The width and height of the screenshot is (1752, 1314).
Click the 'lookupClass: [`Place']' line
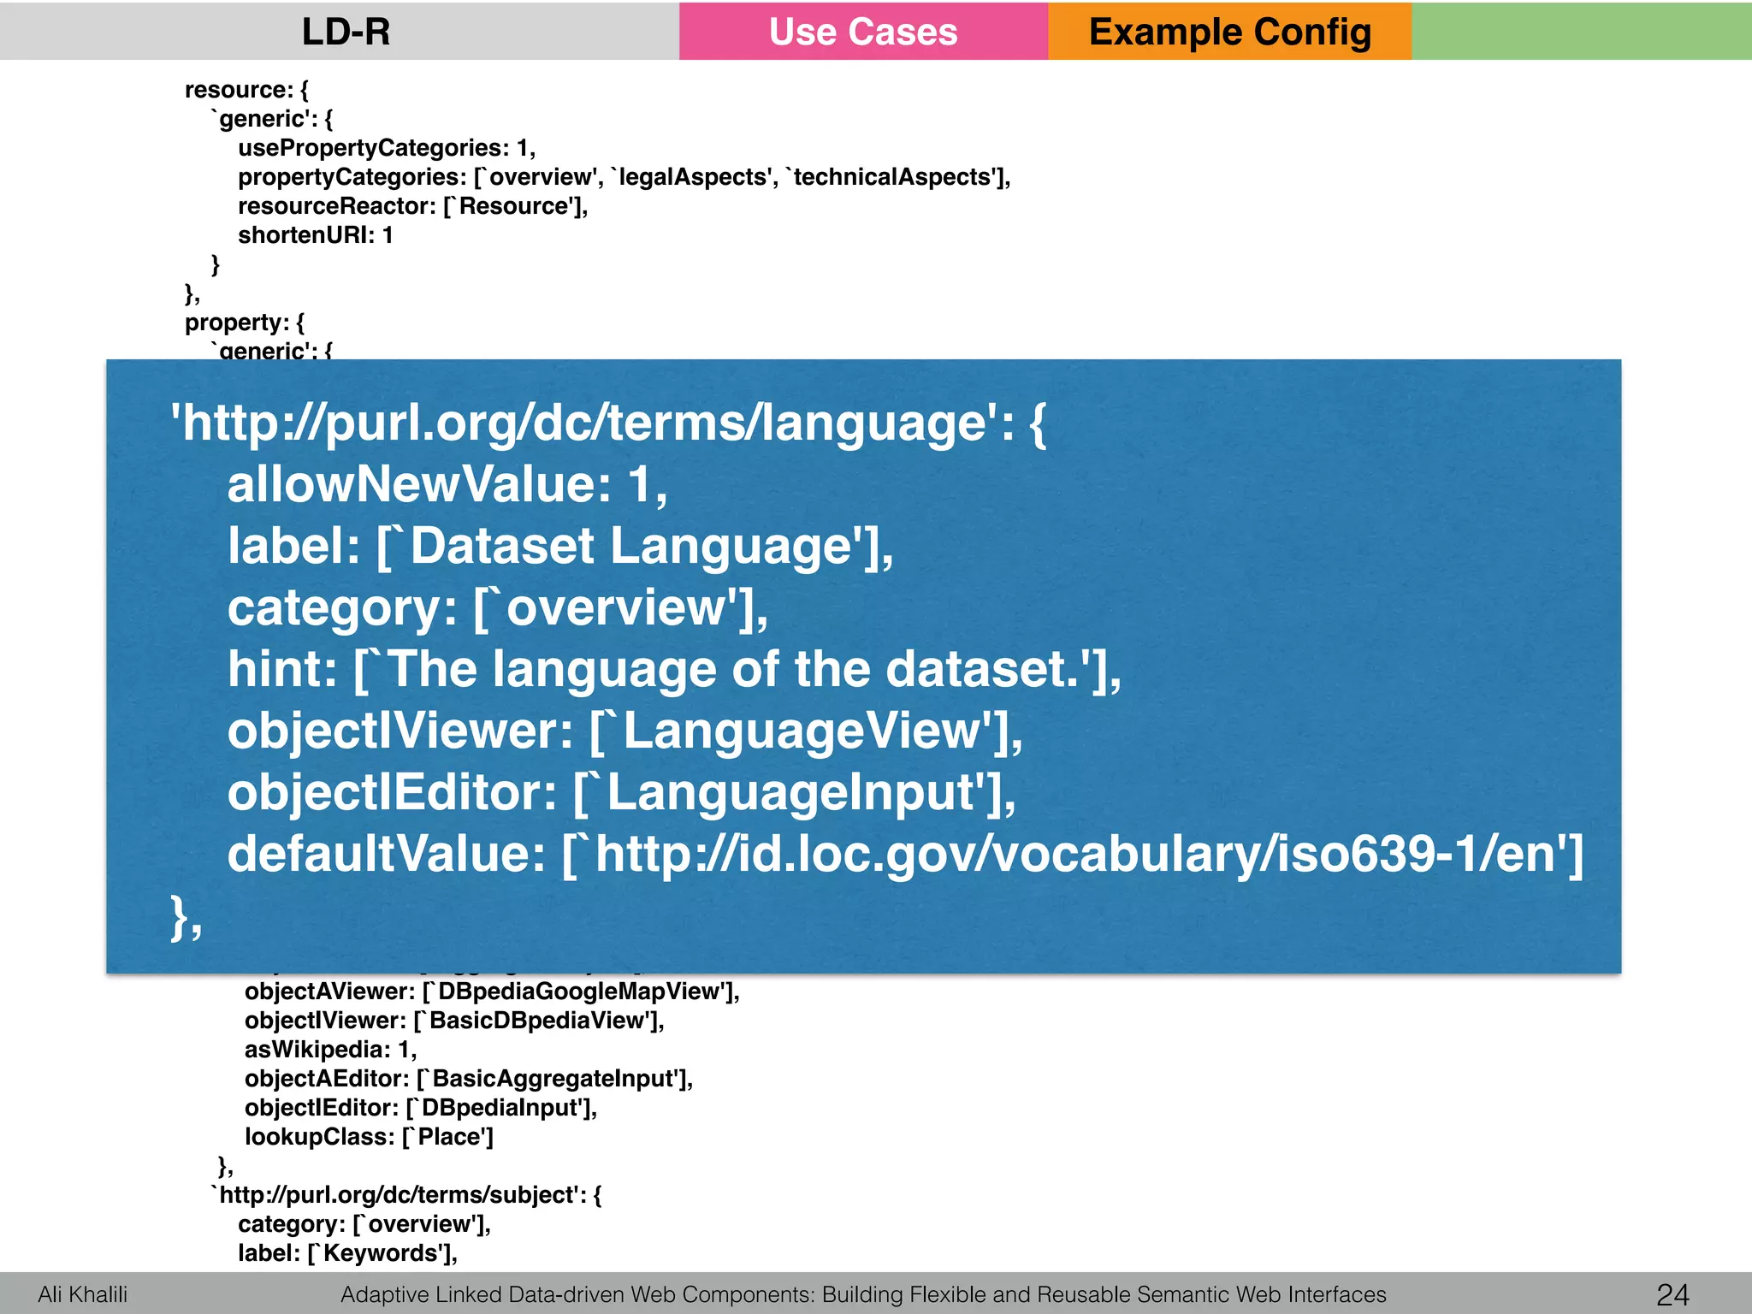[x=369, y=1137]
